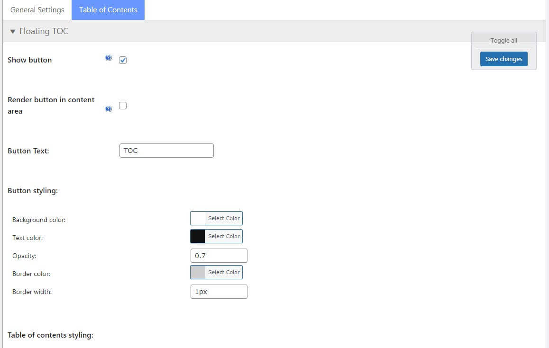Viewport: 549px width, 348px height.
Task: Click the Border width input box
Action: pyautogui.click(x=219, y=292)
